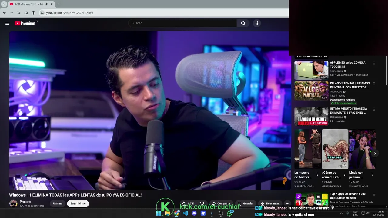This screenshot has width=388, height=218.
Task: Click the Buscar search field
Action: pyautogui.click(x=182, y=23)
